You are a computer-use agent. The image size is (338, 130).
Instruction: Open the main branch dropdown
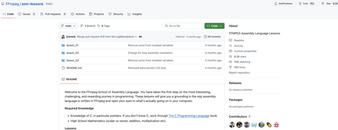coord(68,26)
